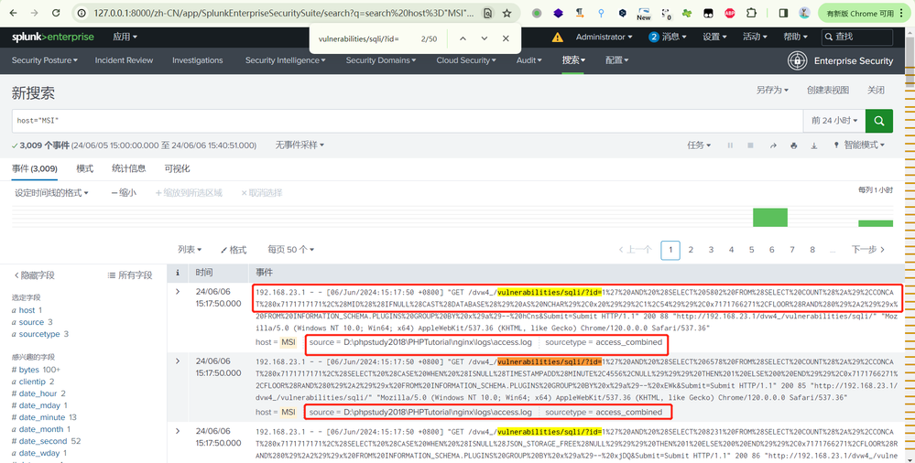Click the Enterprise Security shield icon
The width and height of the screenshot is (915, 463).
pos(797,60)
